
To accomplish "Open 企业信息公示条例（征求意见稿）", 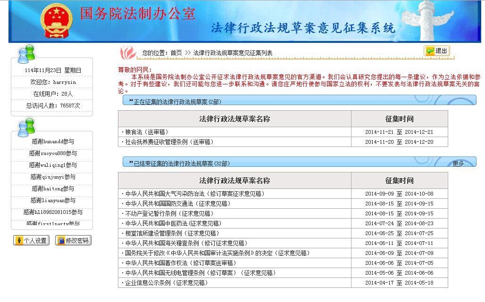I will click(167, 283).
